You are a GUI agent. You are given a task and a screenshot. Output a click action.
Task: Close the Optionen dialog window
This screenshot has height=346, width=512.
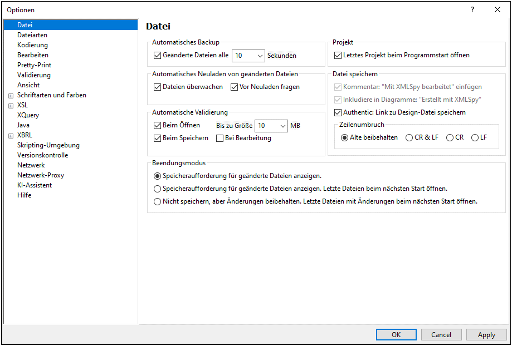497,9
